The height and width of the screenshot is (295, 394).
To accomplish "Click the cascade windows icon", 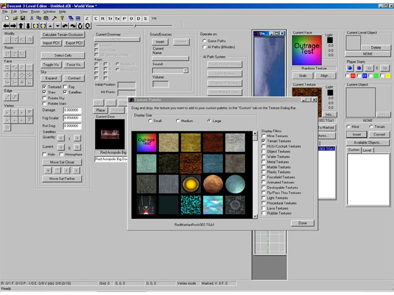I will coord(71,18).
